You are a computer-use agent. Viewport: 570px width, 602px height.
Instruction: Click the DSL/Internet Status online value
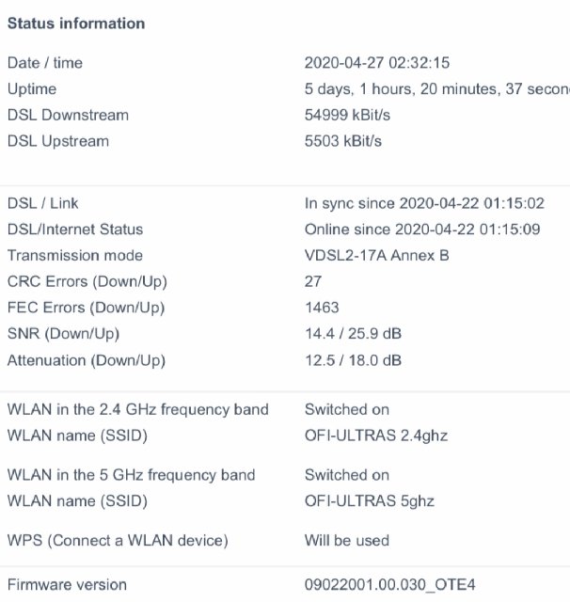point(422,230)
